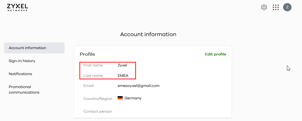Click the "Germany" country text
Screen dimensions: 302x121
pos(133,98)
